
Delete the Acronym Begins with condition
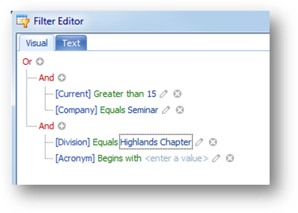pos(230,158)
